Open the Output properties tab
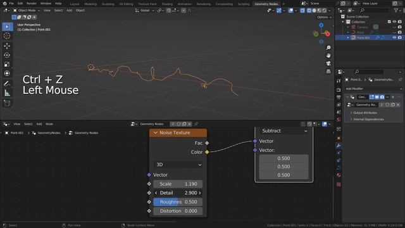The image size is (405, 228). [x=339, y=98]
